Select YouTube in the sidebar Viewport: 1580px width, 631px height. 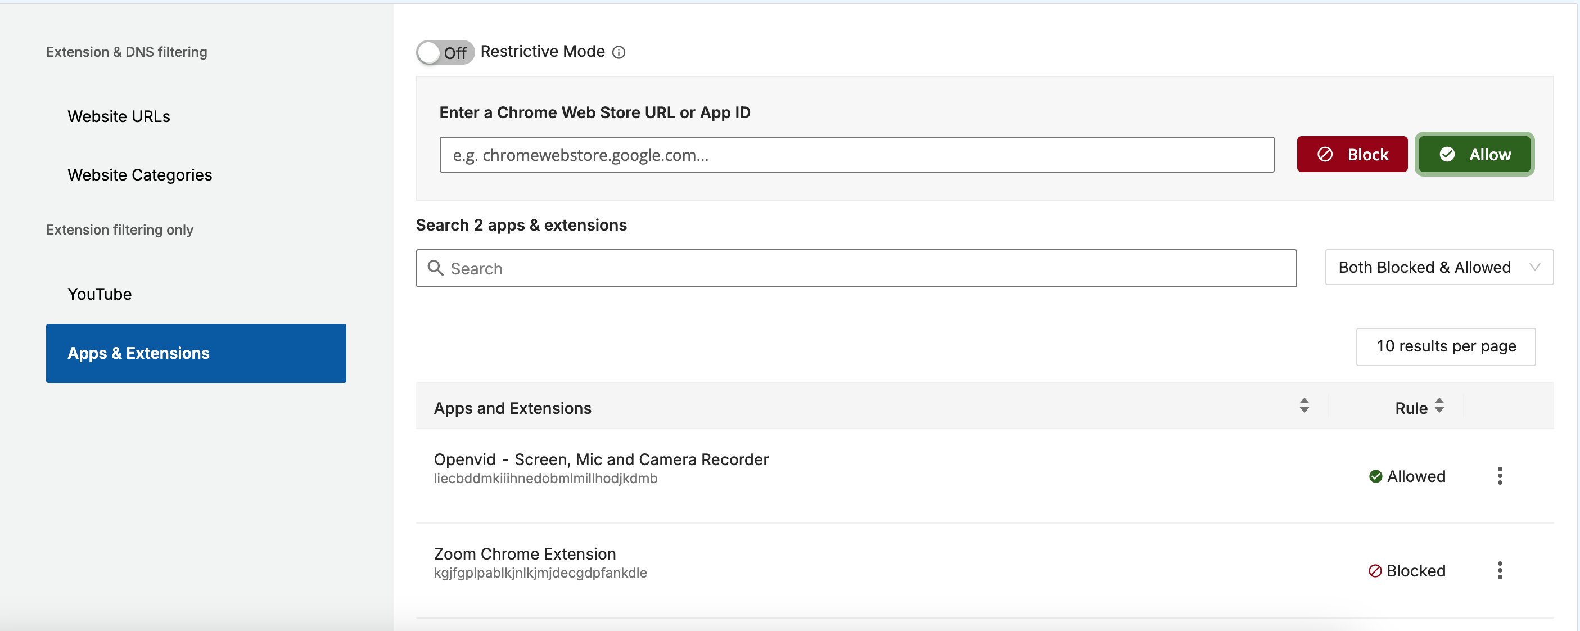(100, 294)
